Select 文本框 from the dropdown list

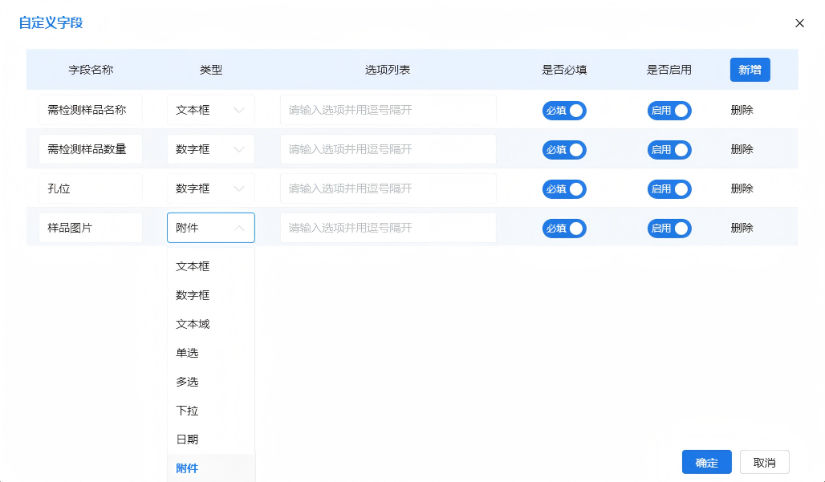coord(193,266)
